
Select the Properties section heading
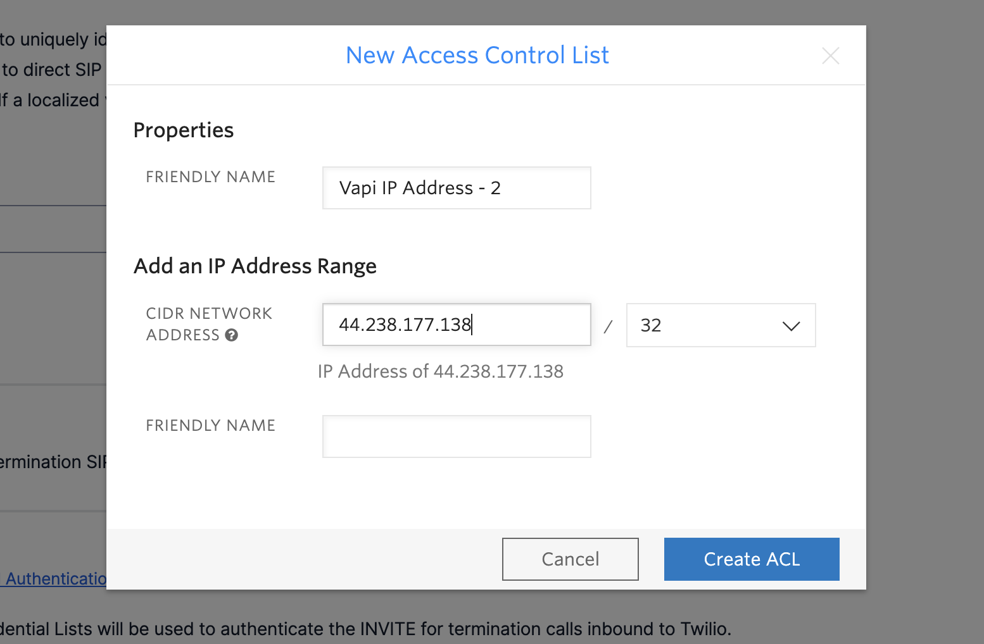click(183, 130)
